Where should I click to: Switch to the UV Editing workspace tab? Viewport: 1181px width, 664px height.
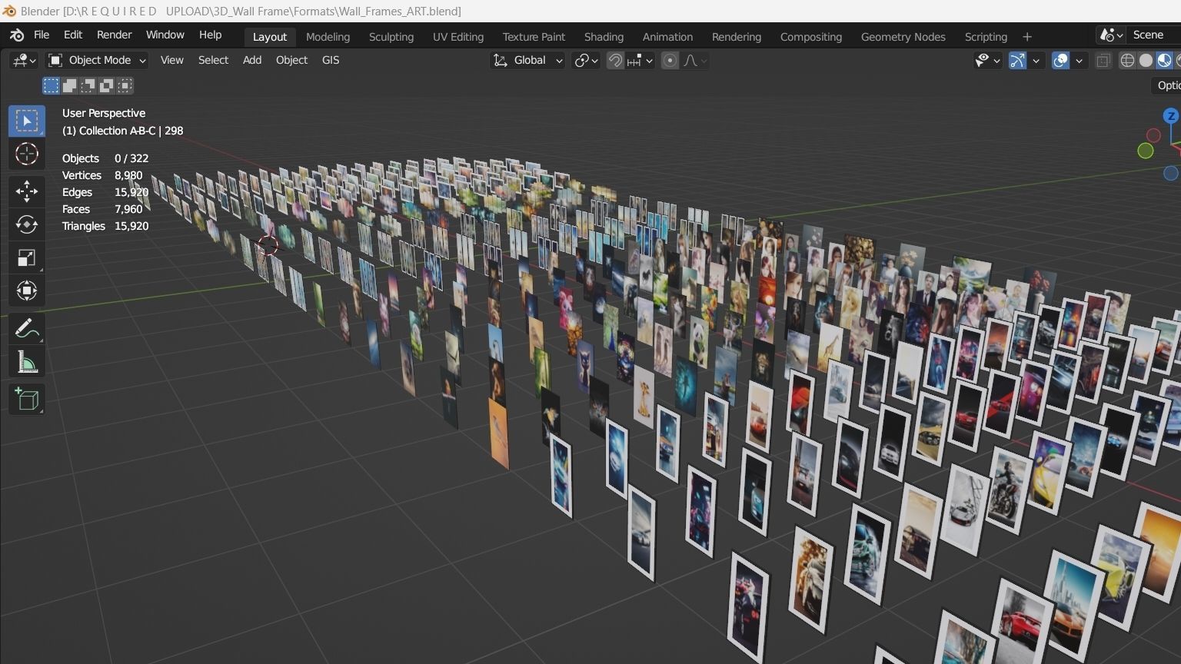458,37
